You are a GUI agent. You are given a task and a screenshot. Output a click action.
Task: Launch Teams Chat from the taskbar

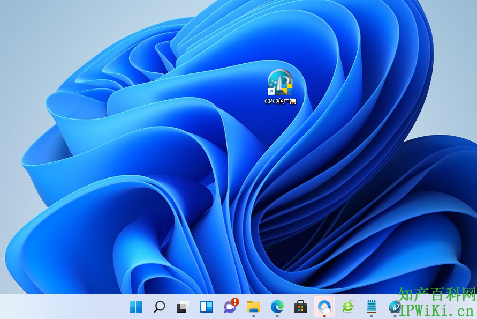230,307
